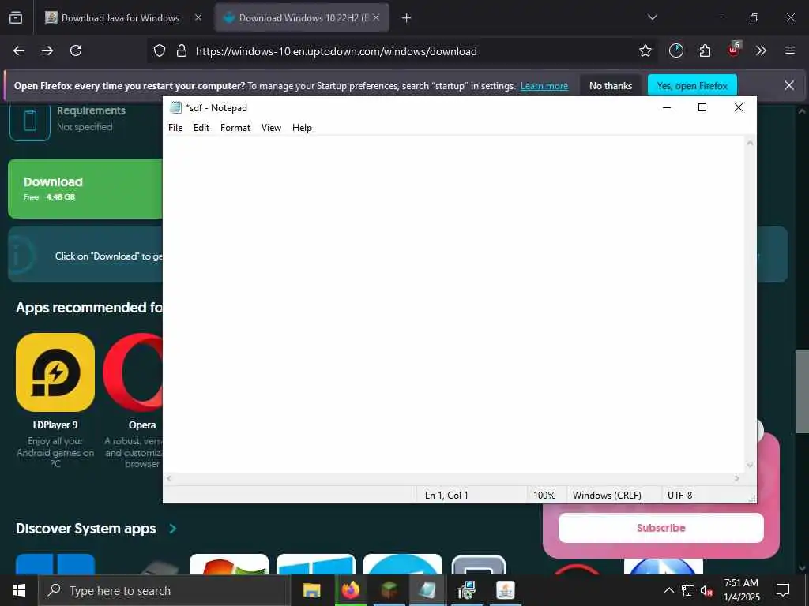Show hidden system tray icons

click(x=668, y=590)
